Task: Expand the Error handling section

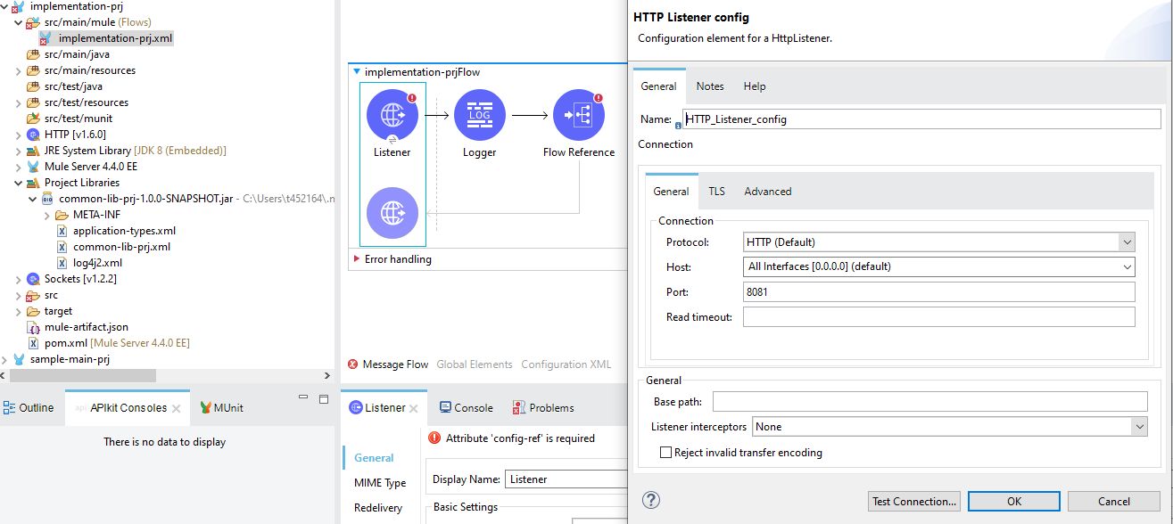Action: click(357, 259)
